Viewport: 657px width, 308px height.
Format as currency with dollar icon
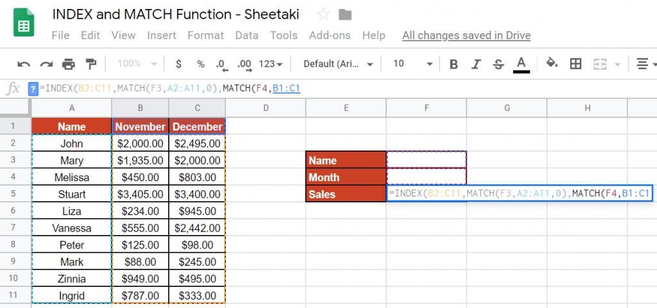(x=178, y=64)
